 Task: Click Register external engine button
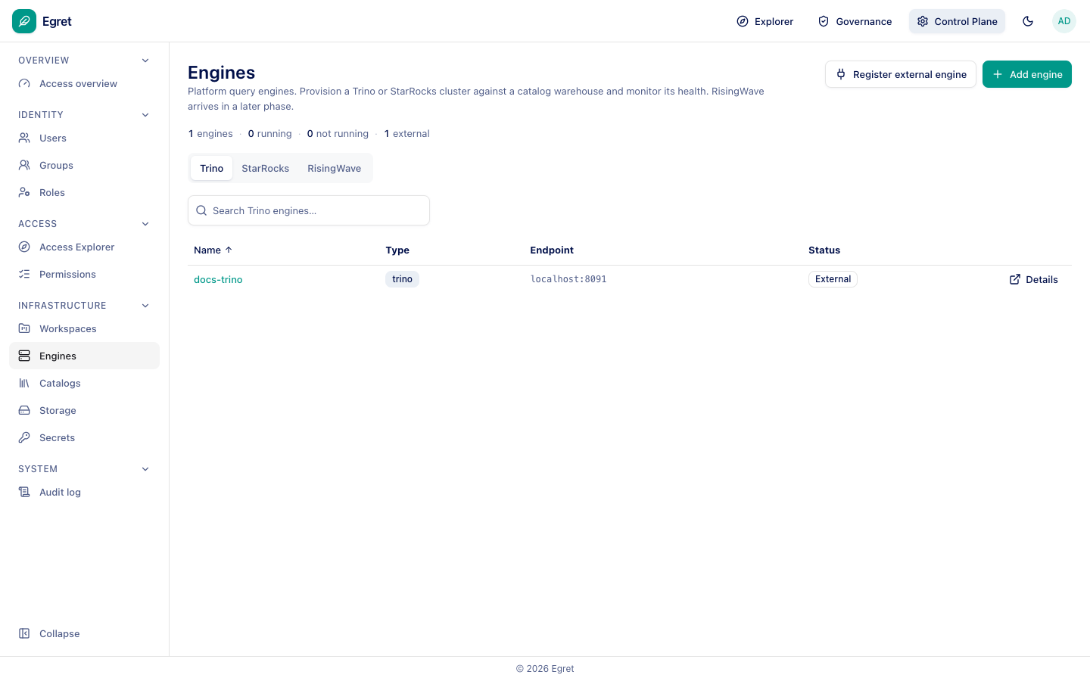[x=901, y=74]
